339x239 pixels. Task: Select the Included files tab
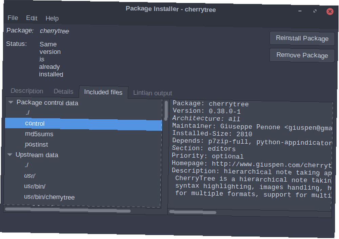pos(103,92)
